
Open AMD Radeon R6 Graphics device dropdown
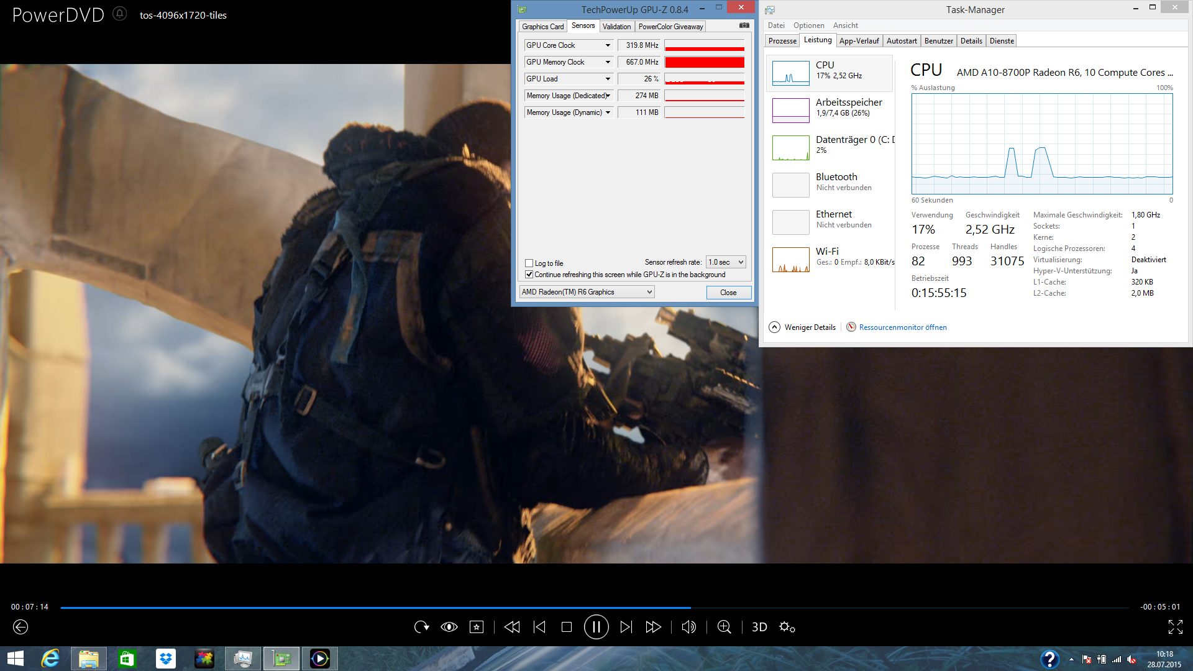click(x=587, y=292)
